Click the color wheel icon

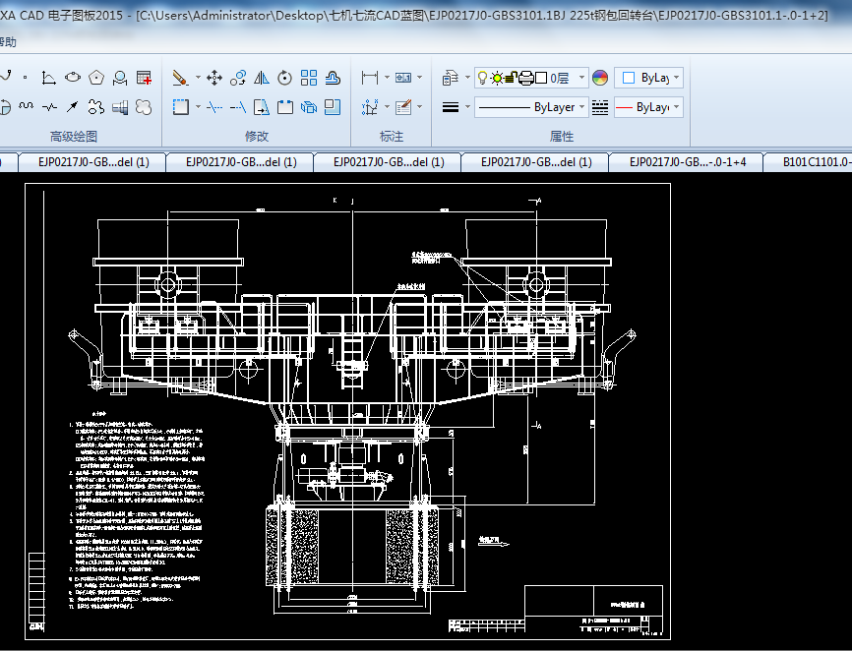point(600,78)
